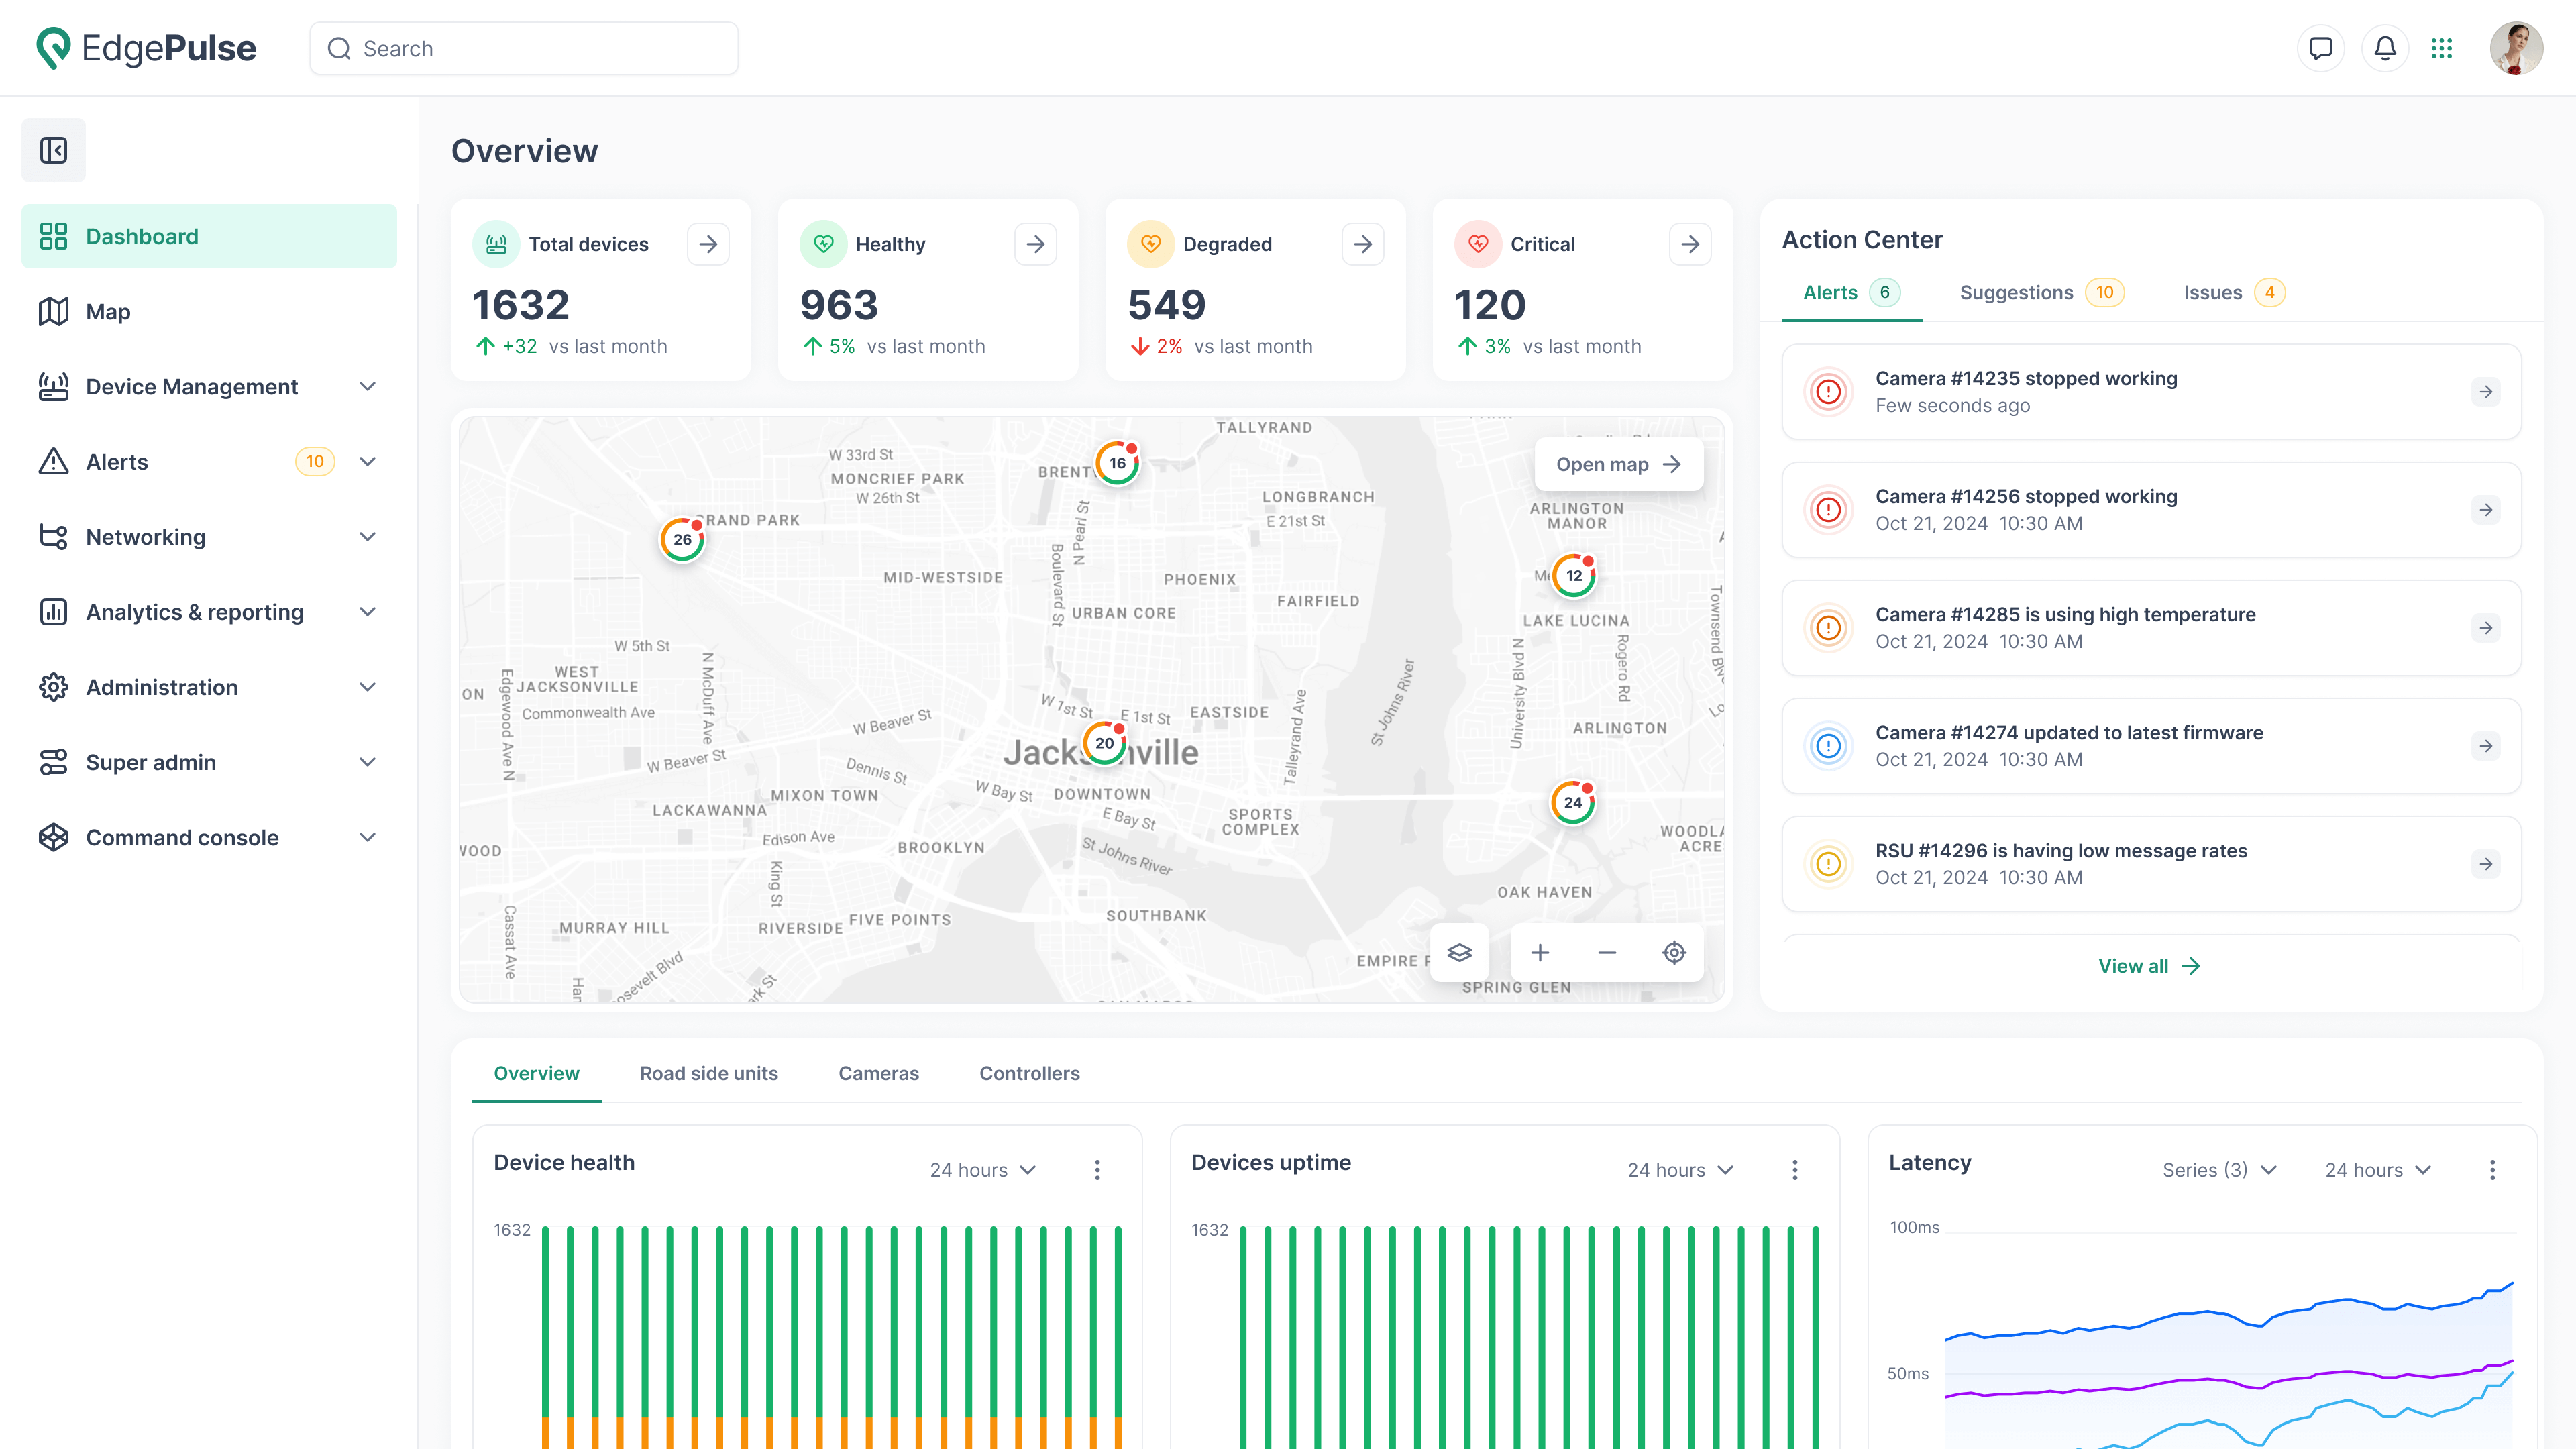Open the apps grid menu

[2442, 48]
